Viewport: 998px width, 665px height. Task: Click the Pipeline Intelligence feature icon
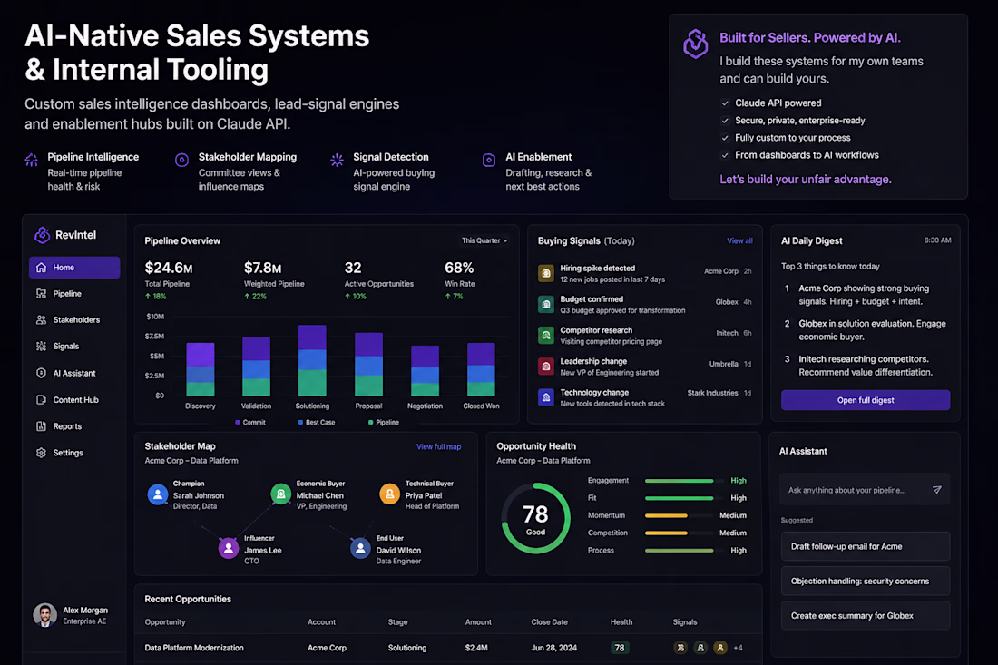coord(31,160)
